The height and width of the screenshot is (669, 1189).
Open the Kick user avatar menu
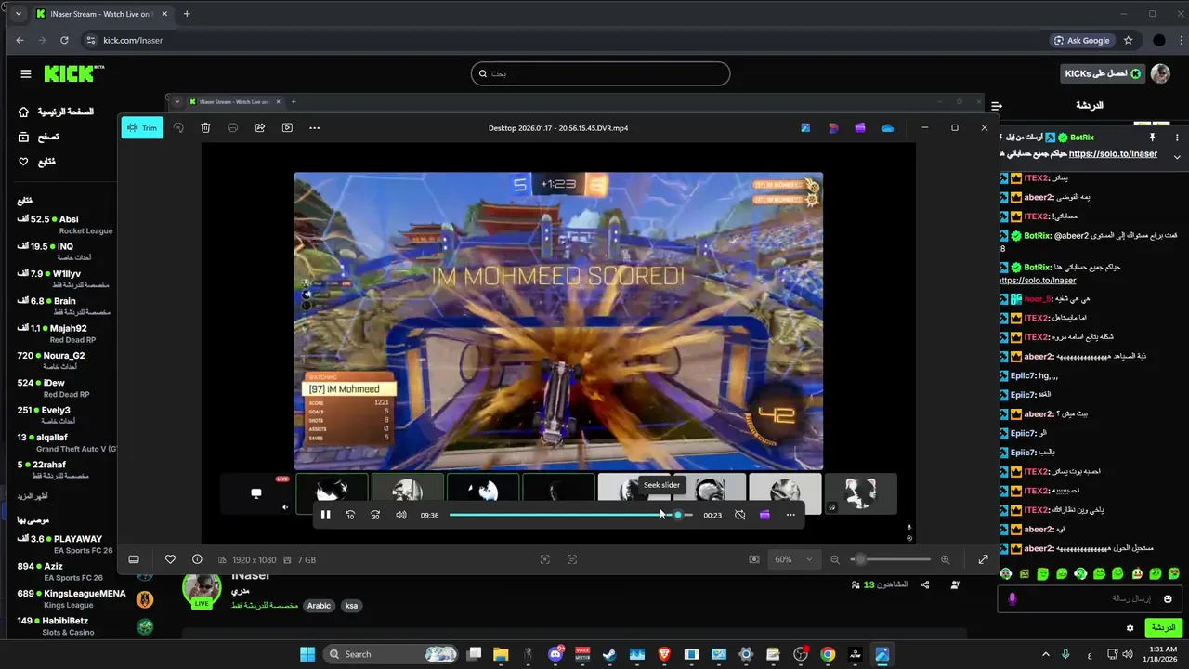coord(1160,73)
